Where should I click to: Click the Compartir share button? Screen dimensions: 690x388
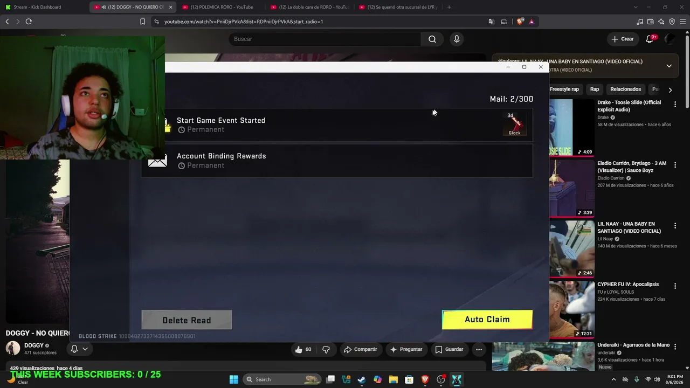[x=360, y=349]
